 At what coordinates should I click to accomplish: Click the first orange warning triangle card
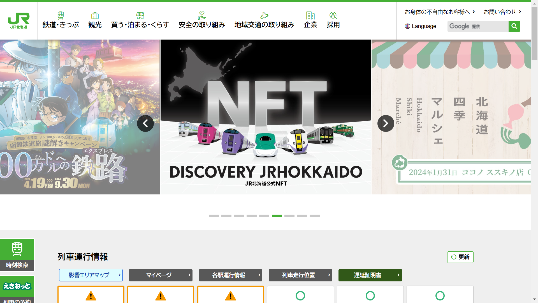tap(91, 295)
